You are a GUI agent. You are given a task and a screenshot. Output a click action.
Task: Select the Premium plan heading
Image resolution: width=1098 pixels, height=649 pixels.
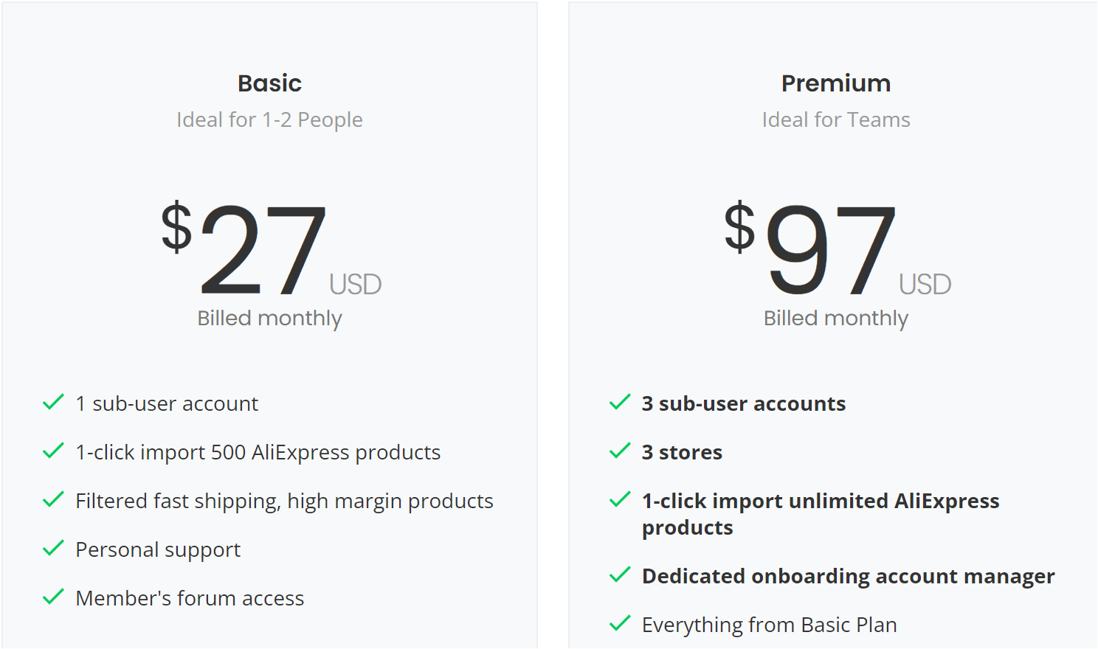point(835,83)
